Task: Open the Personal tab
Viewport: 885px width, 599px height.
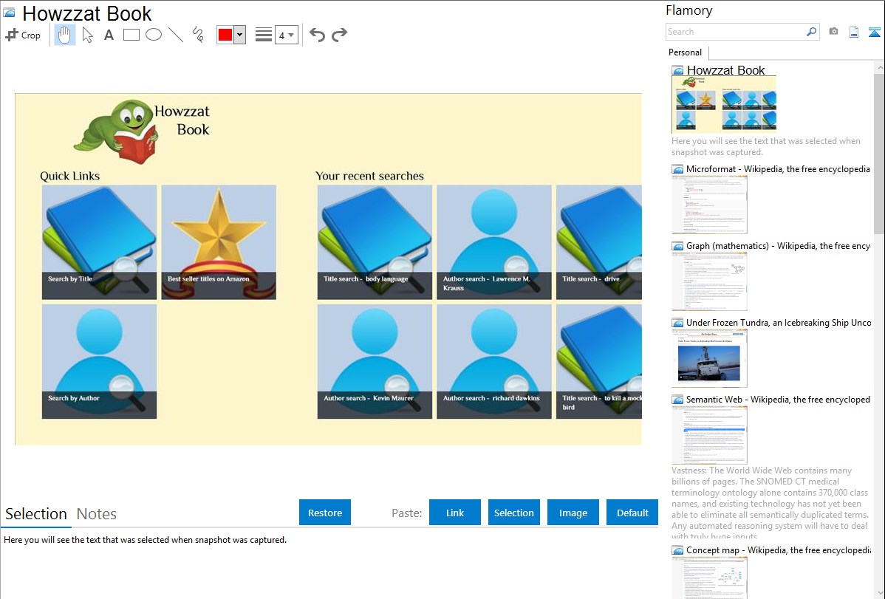Action: [685, 52]
